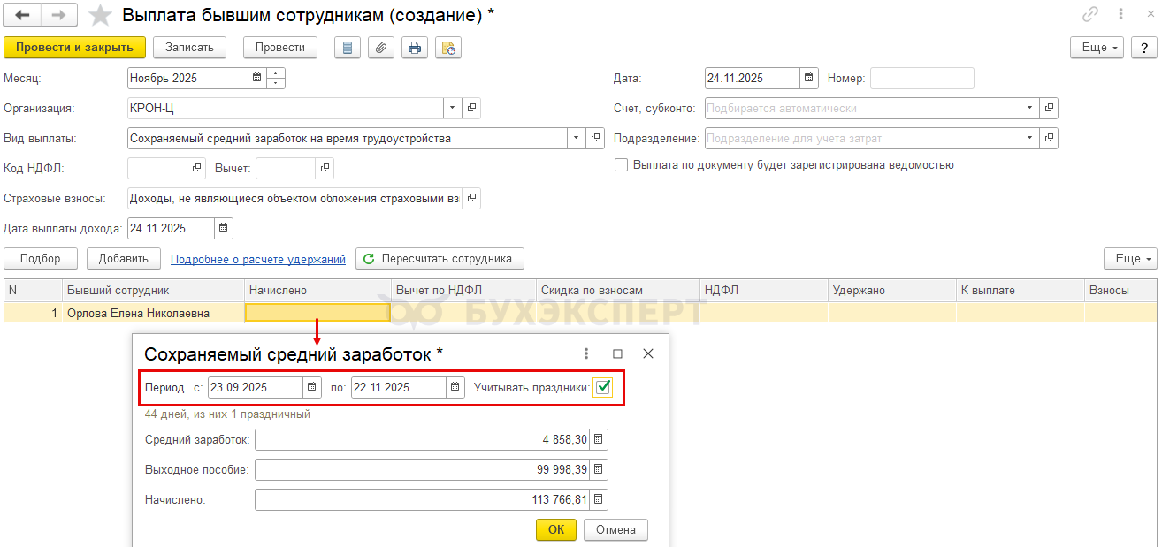Open calculator for Выходное пособие
This screenshot has width=1162, height=547.
click(x=599, y=469)
